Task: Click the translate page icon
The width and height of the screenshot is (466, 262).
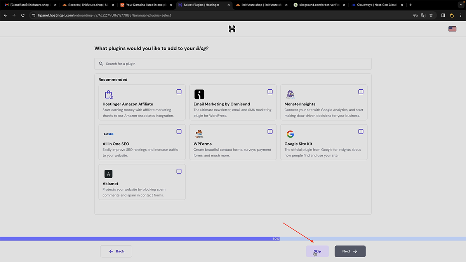Action: 423,15
